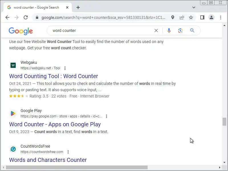Open location permission icon in address bar
This screenshot has width=228, height=171.
click(x=173, y=17)
